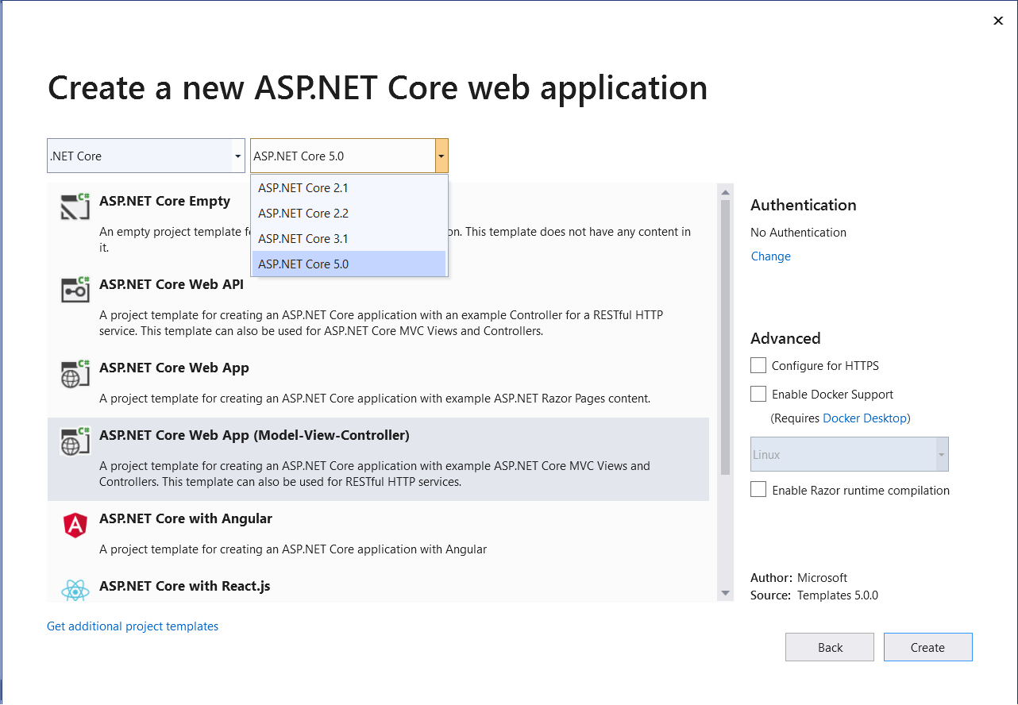Click the ASP.NET Core Web API icon

(x=75, y=289)
